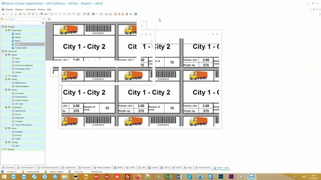This screenshot has height=180, width=321.
Task: Open the sidebar menu dropdown arrow
Action: click(44, 19)
